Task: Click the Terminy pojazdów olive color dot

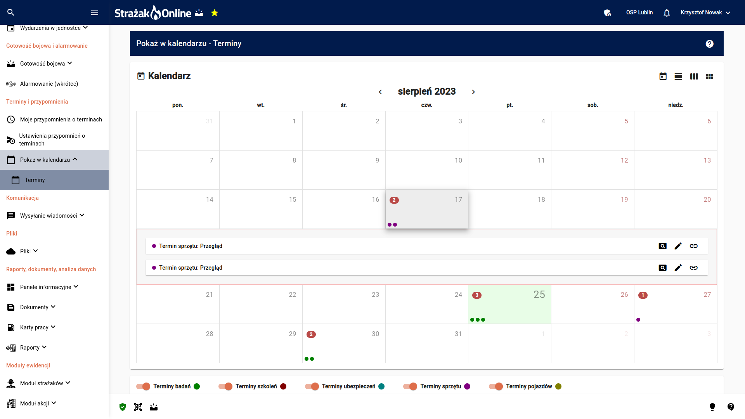Action: coord(558,386)
